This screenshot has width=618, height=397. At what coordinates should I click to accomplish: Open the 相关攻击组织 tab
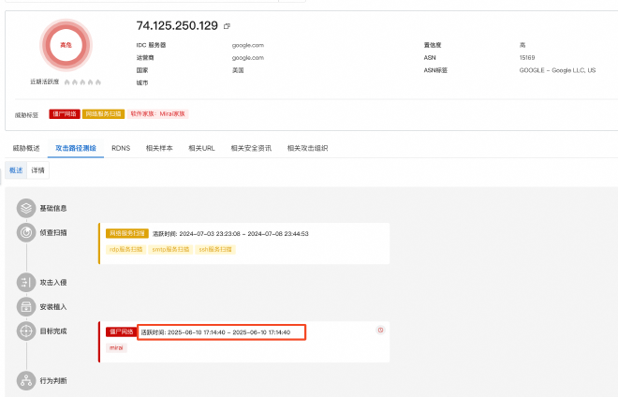point(308,148)
